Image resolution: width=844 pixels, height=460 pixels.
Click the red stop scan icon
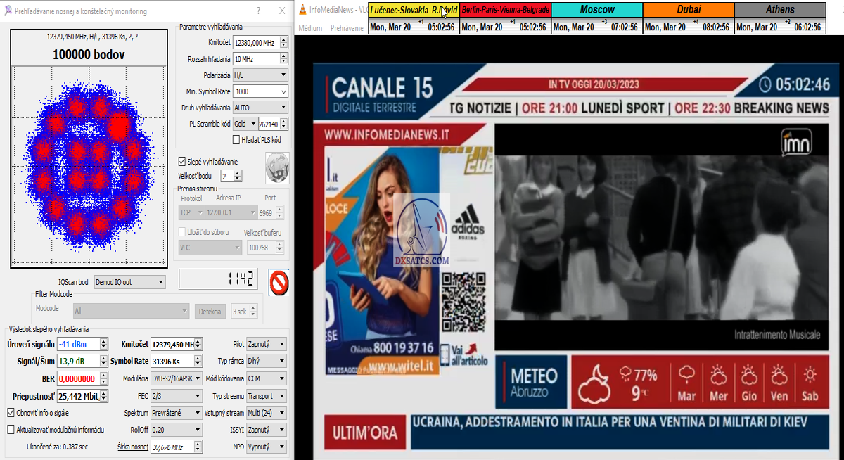pyautogui.click(x=279, y=283)
